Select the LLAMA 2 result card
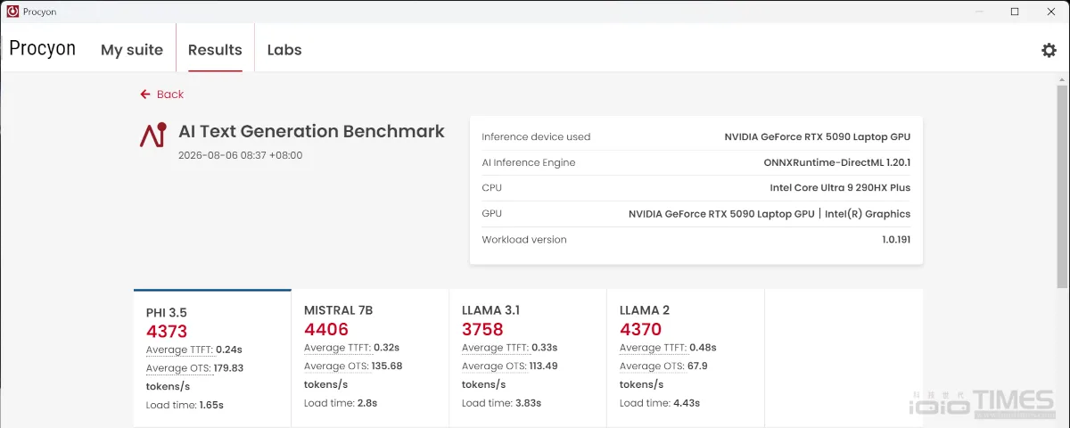Screen dimensions: 1070x428 (686, 358)
